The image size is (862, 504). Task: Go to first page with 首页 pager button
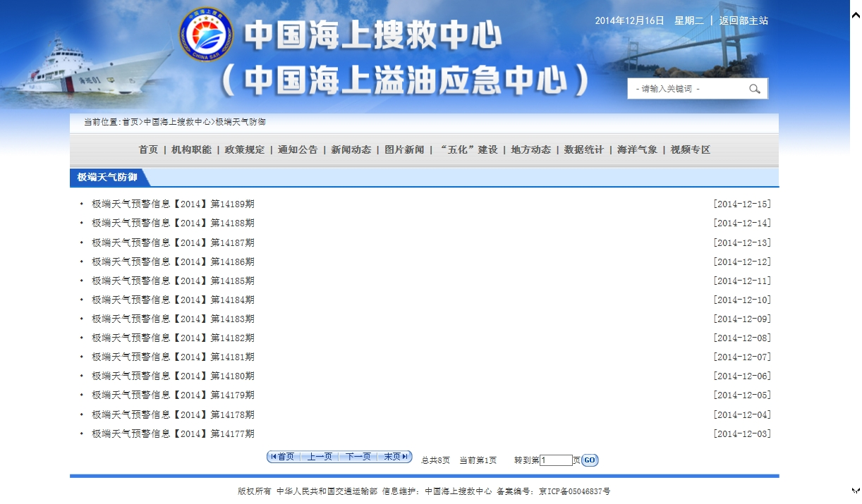pos(282,457)
